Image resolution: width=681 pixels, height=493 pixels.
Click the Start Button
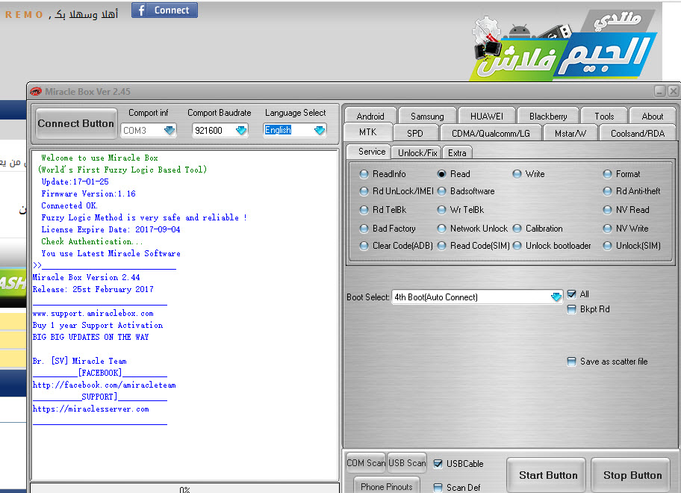click(x=548, y=475)
